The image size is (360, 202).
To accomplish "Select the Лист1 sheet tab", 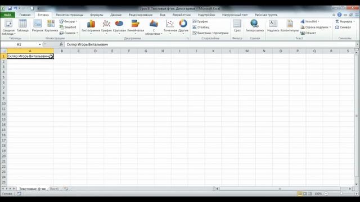I will (x=54, y=189).
